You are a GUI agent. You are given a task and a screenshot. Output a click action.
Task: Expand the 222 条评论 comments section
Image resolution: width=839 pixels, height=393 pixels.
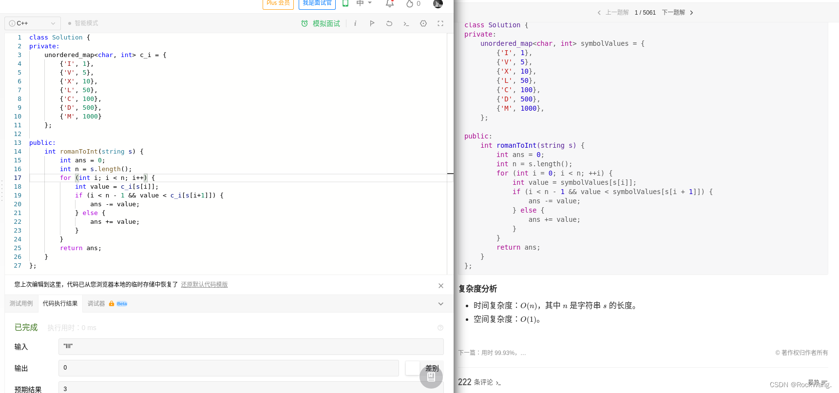point(479,382)
